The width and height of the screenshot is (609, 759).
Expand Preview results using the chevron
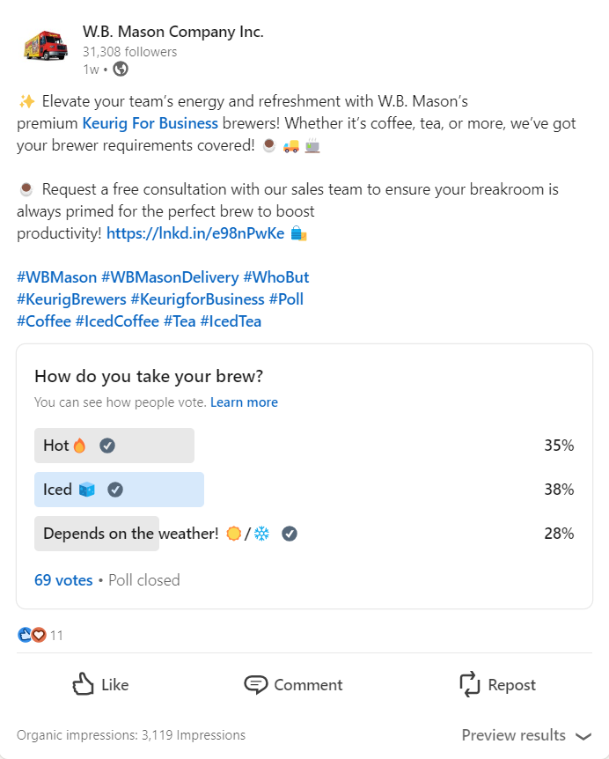[583, 735]
